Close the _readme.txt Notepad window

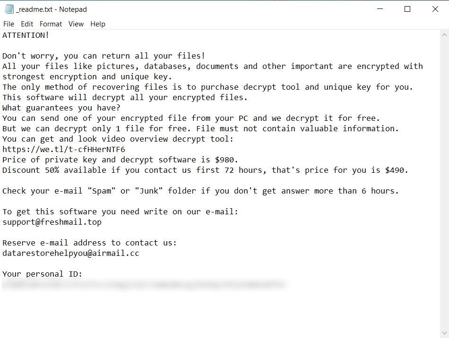point(435,9)
